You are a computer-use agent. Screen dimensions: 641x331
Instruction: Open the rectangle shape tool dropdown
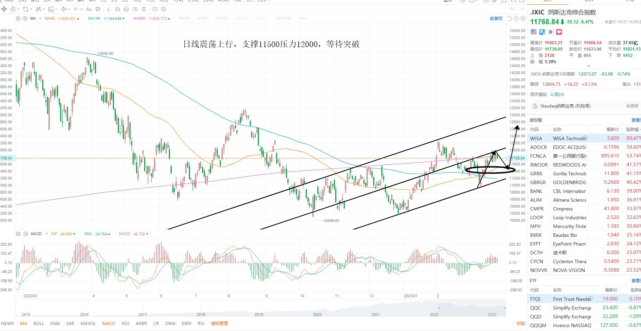31,9
